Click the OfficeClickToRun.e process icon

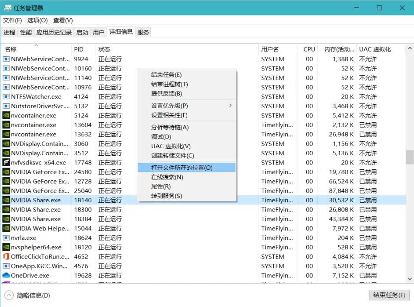coord(6,256)
